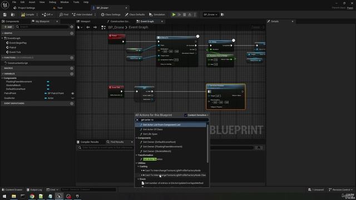This screenshot has height=200, width=356.
Task: Open Class Defaults
Action: 135,14
